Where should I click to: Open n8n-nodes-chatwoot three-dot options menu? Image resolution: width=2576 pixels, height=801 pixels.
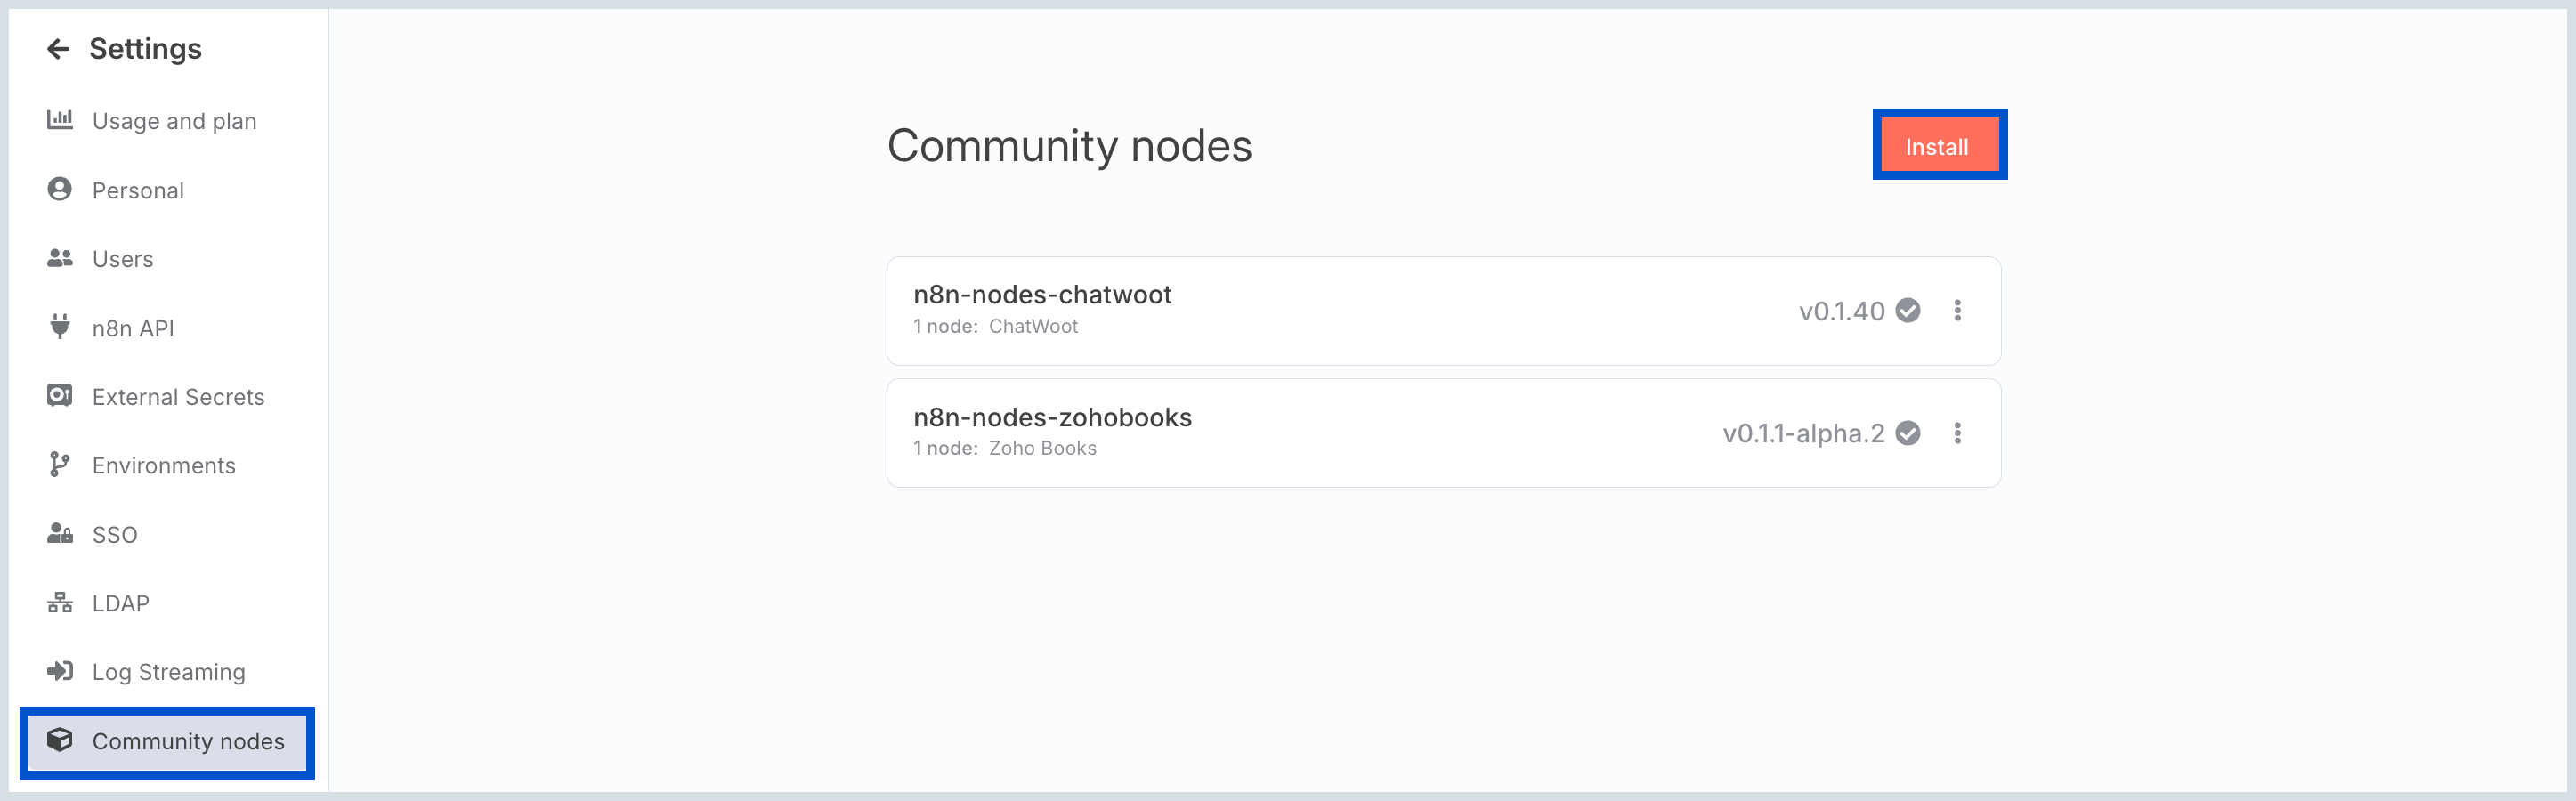click(x=1957, y=311)
